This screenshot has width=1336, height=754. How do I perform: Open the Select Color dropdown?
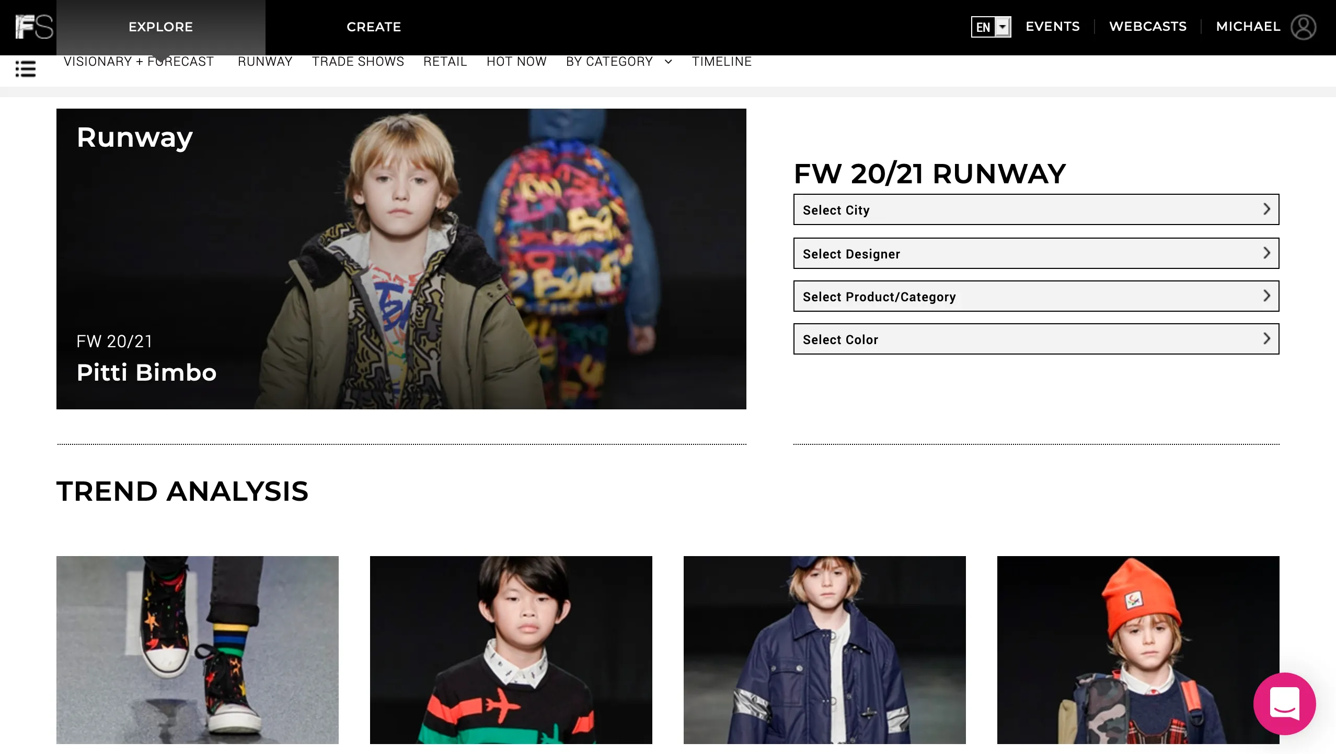[1036, 339]
